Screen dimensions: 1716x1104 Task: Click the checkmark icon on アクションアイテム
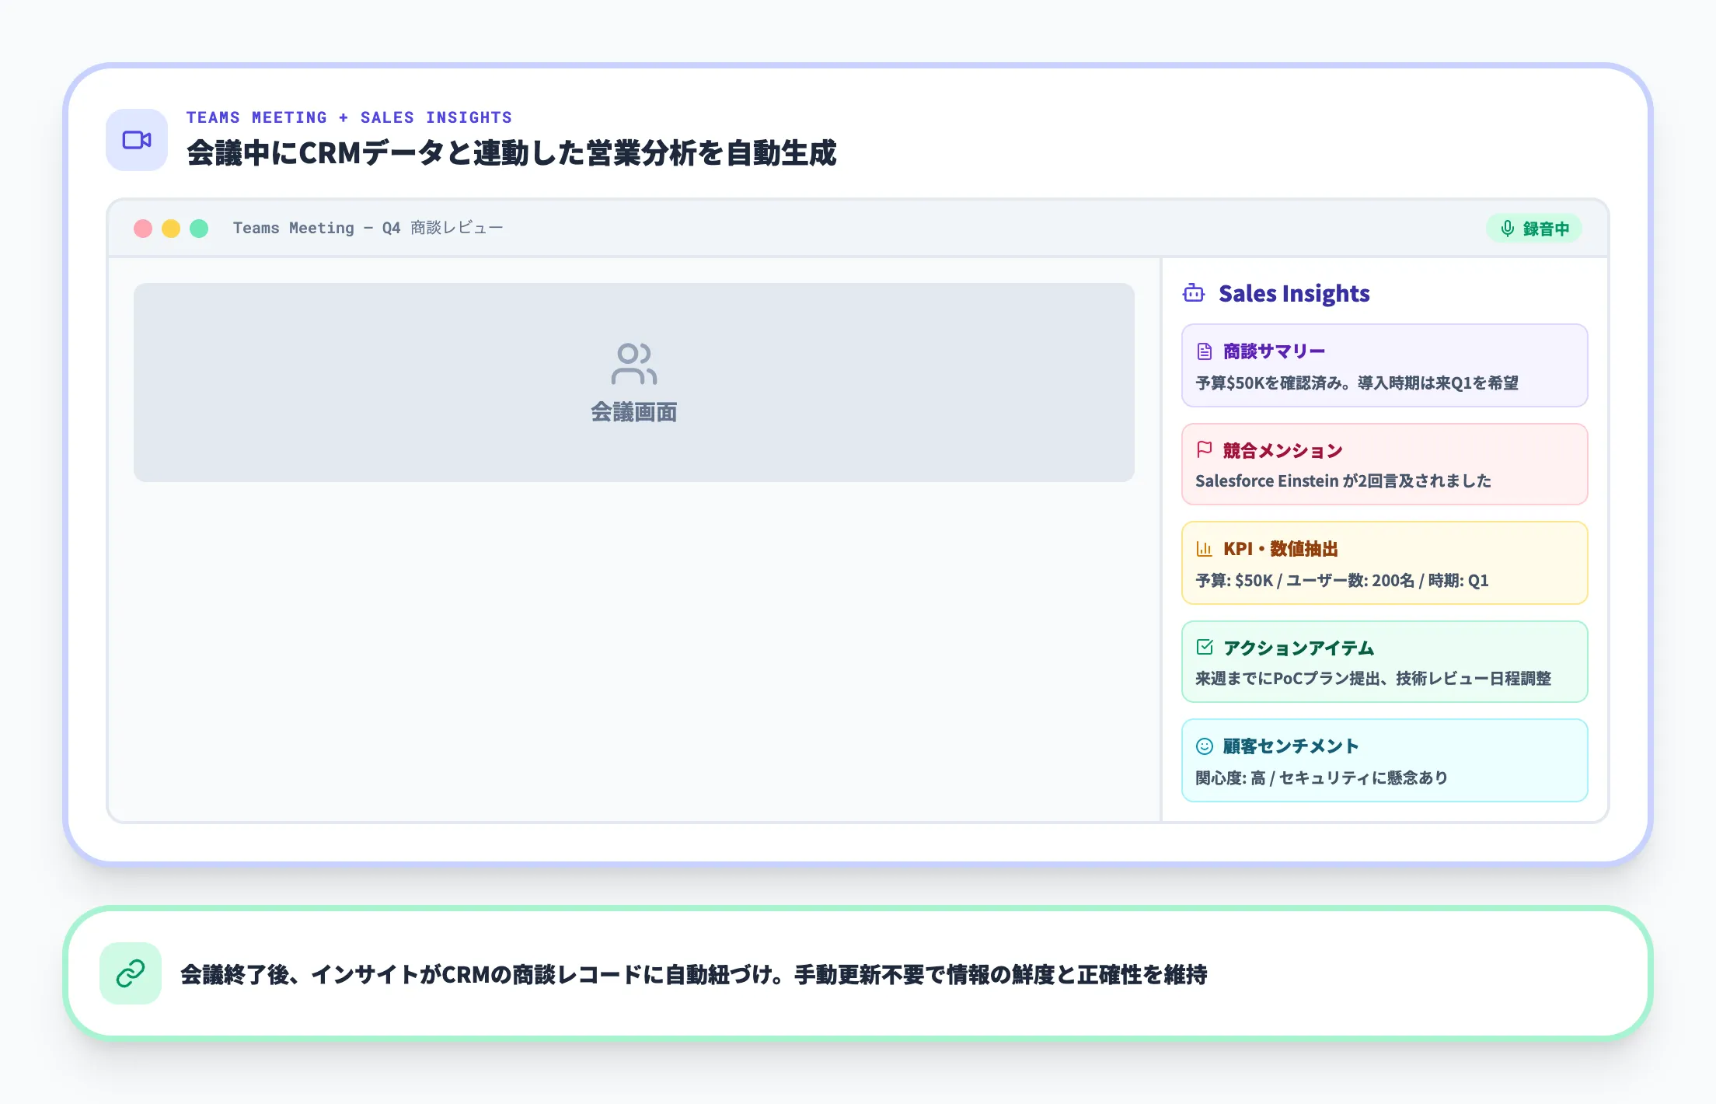(1205, 647)
